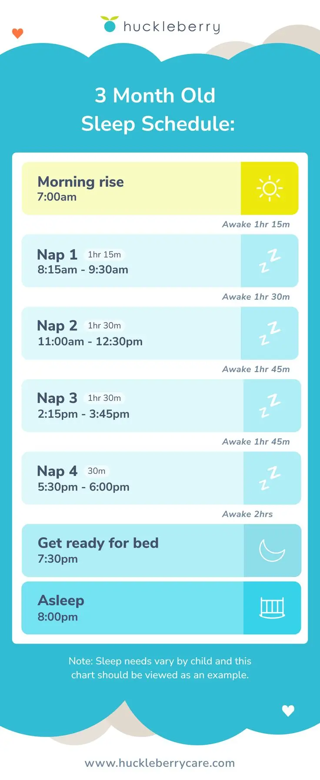Click the Asleep 8:00pm card

[161, 608]
